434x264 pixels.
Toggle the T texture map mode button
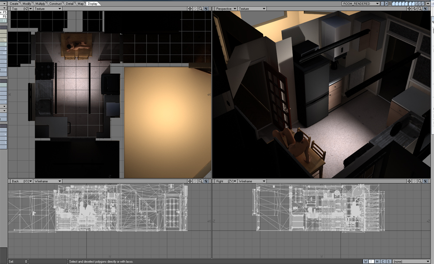(x=372, y=261)
